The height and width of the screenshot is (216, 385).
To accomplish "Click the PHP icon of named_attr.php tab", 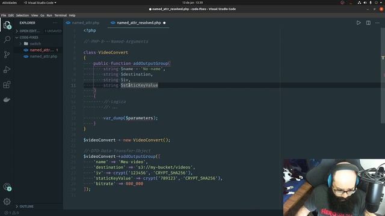I will 68,23.
